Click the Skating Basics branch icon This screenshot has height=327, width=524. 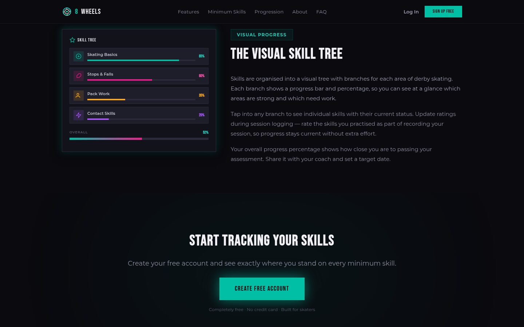(x=79, y=56)
